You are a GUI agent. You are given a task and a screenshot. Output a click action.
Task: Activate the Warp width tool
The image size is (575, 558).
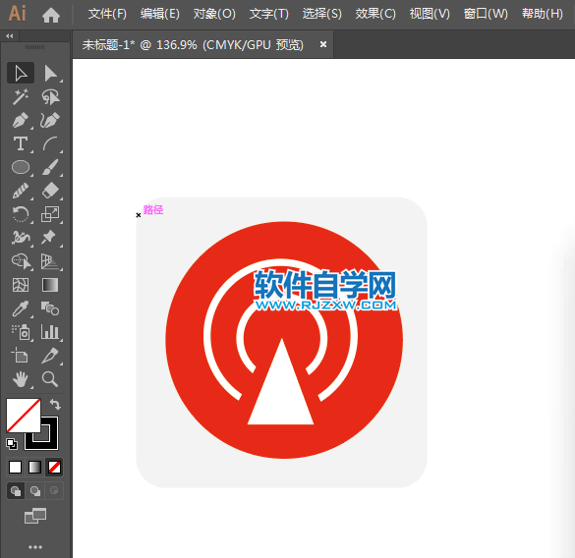click(x=21, y=238)
